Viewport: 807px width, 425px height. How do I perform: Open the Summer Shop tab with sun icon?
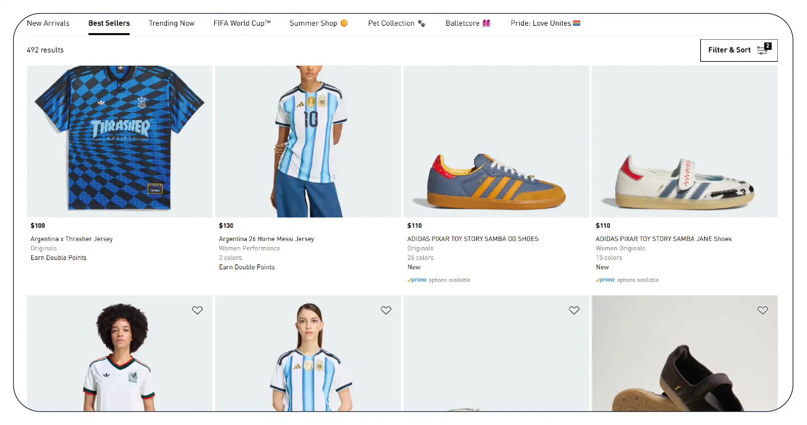(318, 23)
